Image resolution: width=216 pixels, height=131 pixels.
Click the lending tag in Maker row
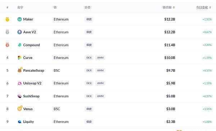click(89, 19)
